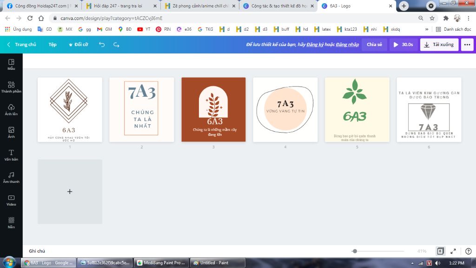The width and height of the screenshot is (476, 268).
Task: Open the YT YouTube bookmark
Action: pos(144,29)
